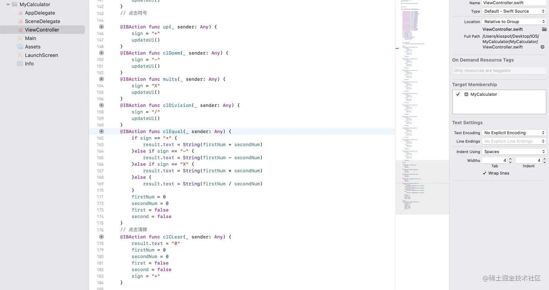Click 'firstNum = 0' on line 171
Screen dimensions: 549x290
(149, 197)
